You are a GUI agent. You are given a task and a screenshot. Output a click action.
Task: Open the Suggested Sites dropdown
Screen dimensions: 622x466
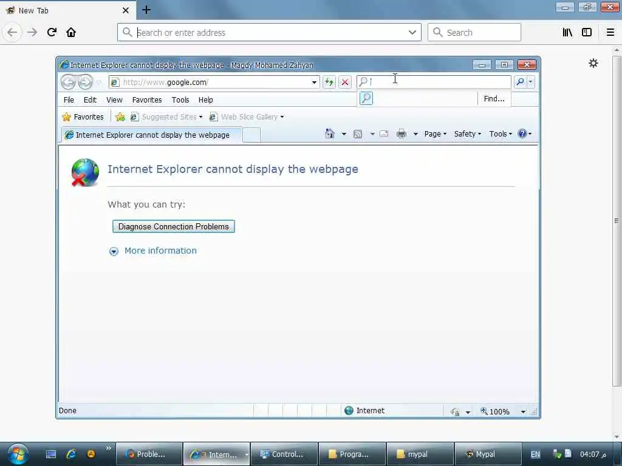(x=166, y=117)
